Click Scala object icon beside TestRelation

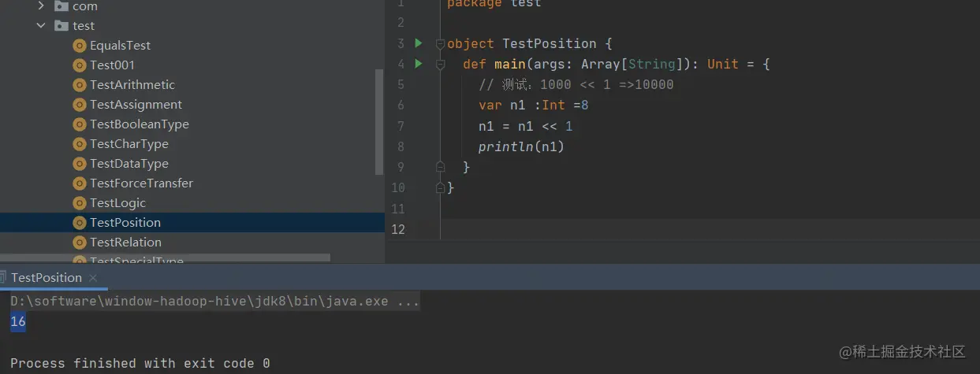[79, 243]
